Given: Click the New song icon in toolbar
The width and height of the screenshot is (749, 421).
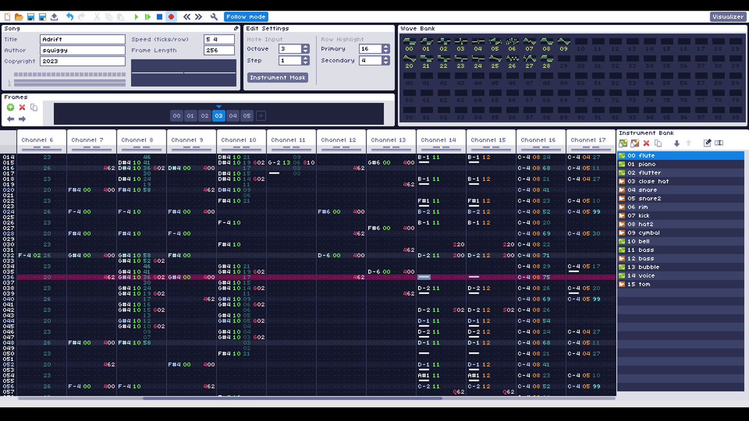Looking at the screenshot, I should [7, 17].
